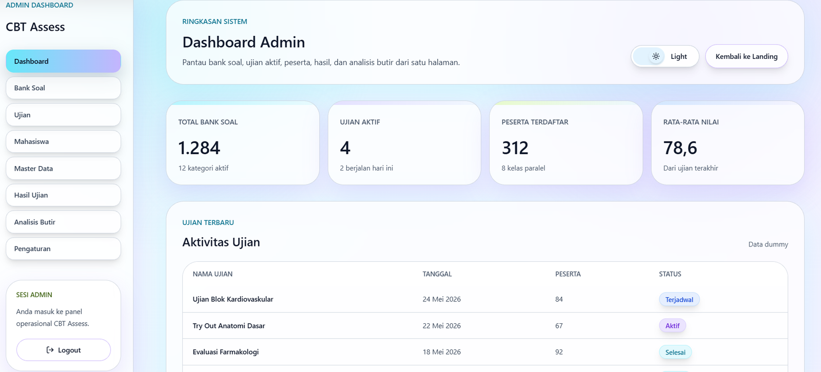
Task: Click the logout arrow icon
Action: 50,350
